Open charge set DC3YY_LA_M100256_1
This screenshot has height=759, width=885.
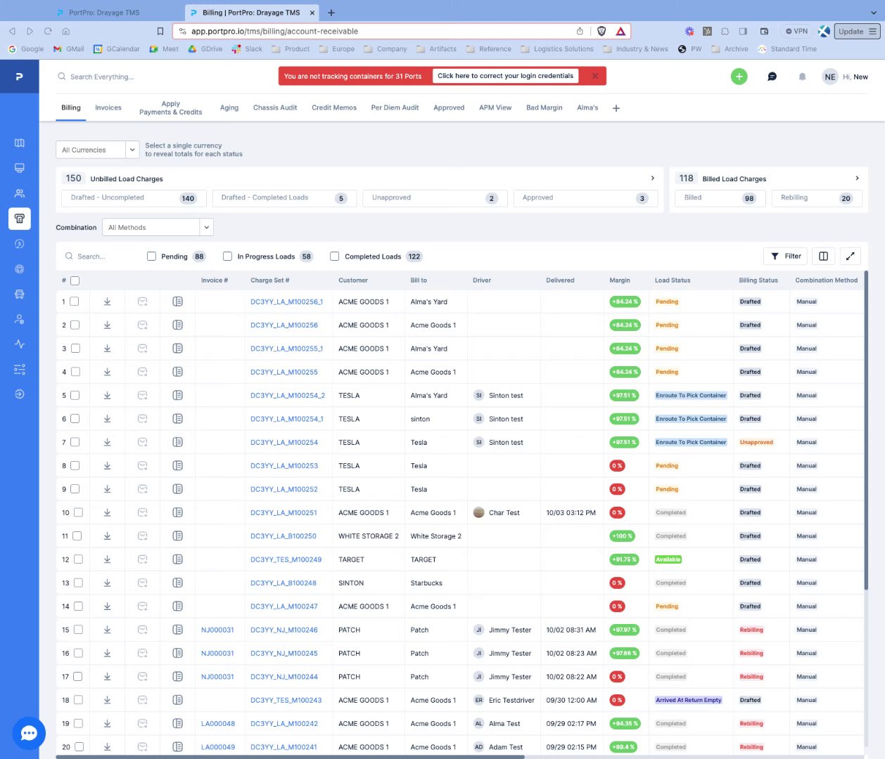coord(286,302)
